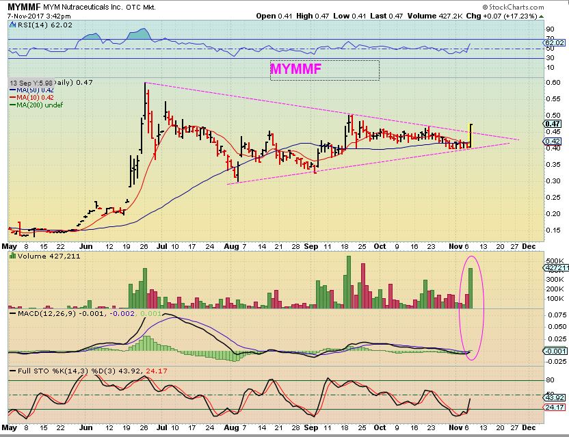Click the Oct label on the price chart axis
Screen dimensions: 569x437
tap(380, 246)
